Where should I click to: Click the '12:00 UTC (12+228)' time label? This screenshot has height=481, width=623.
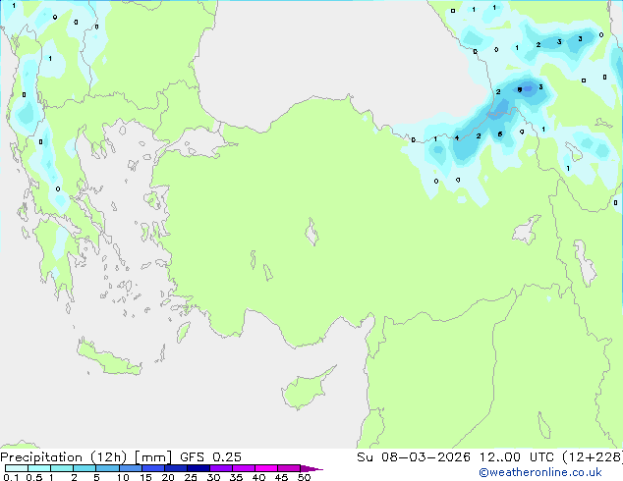[550, 457]
